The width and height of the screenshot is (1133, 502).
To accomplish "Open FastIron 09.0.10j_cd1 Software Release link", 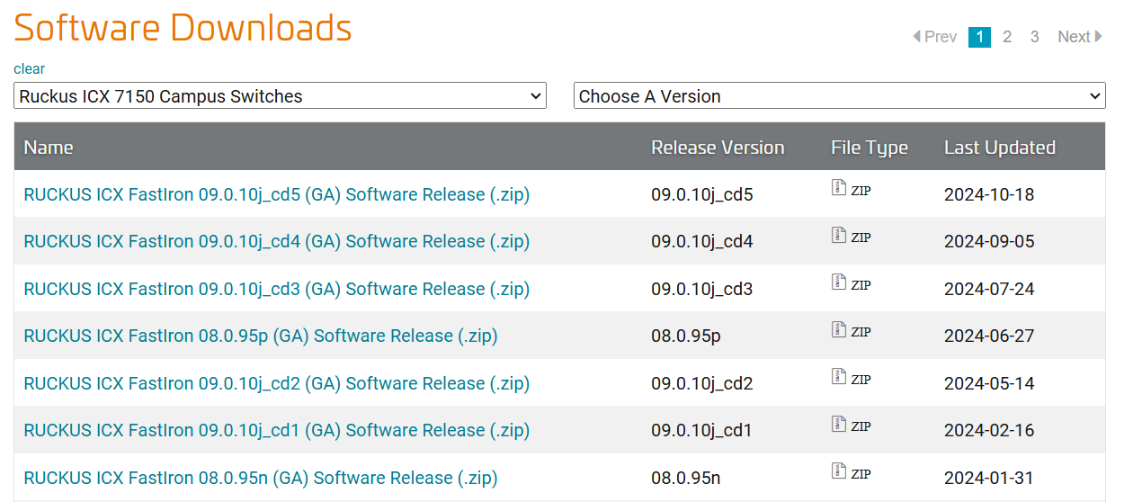I will 276,430.
